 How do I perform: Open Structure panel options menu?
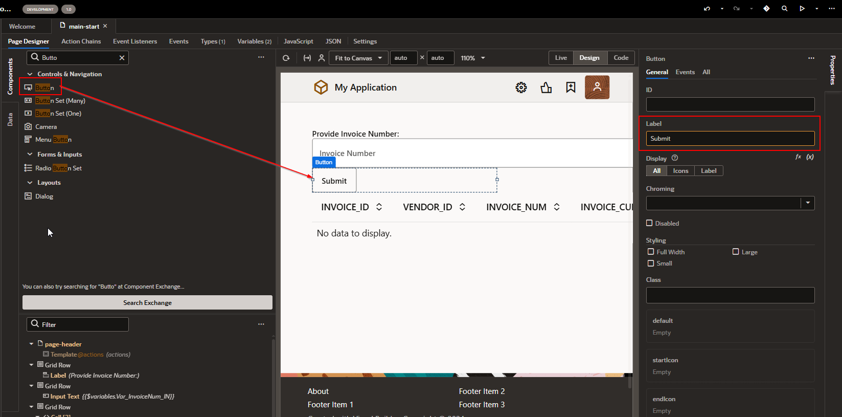(x=261, y=324)
